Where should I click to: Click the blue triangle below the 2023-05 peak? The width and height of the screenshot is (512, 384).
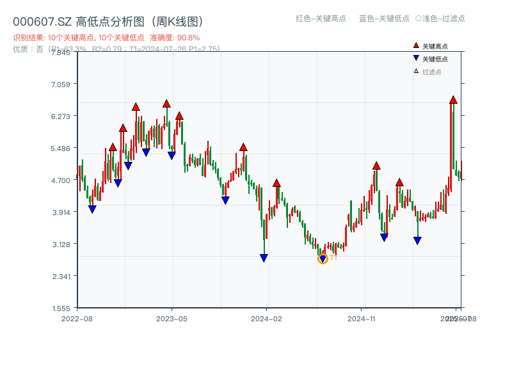170,154
